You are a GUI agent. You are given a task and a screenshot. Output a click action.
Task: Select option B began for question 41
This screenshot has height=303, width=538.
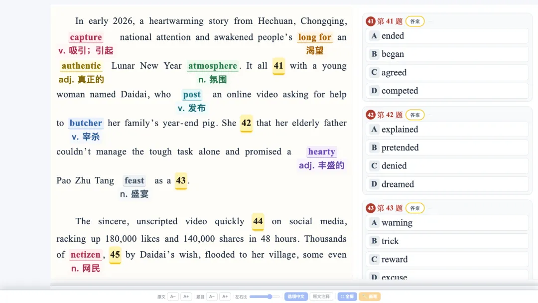click(447, 54)
